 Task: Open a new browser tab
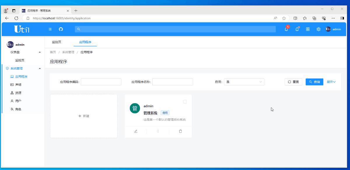(x=76, y=10)
